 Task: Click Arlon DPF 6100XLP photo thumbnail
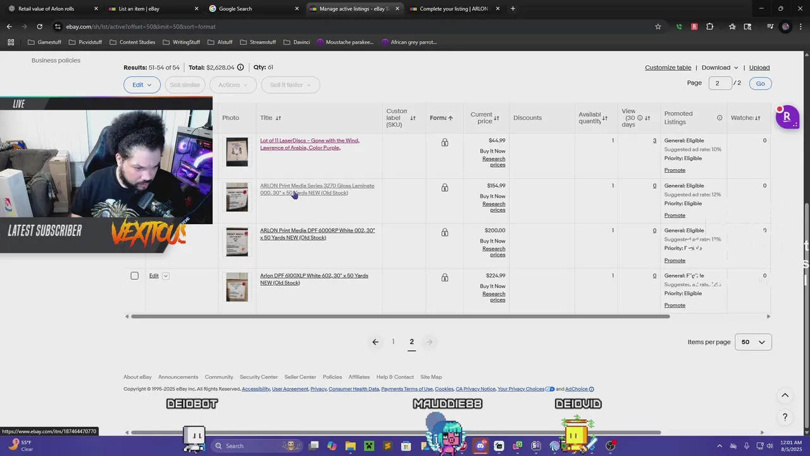[237, 287]
